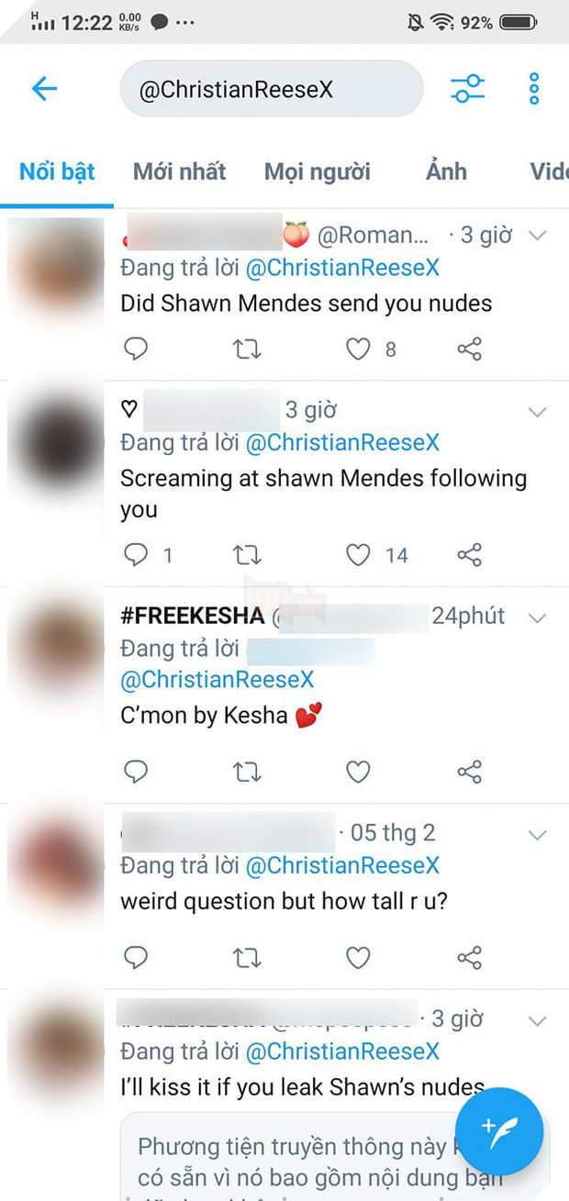Share the 'how tall r u' tweet
This screenshot has width=569, height=1201.
(469, 957)
